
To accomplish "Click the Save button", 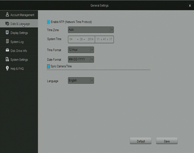I will 167,141.
